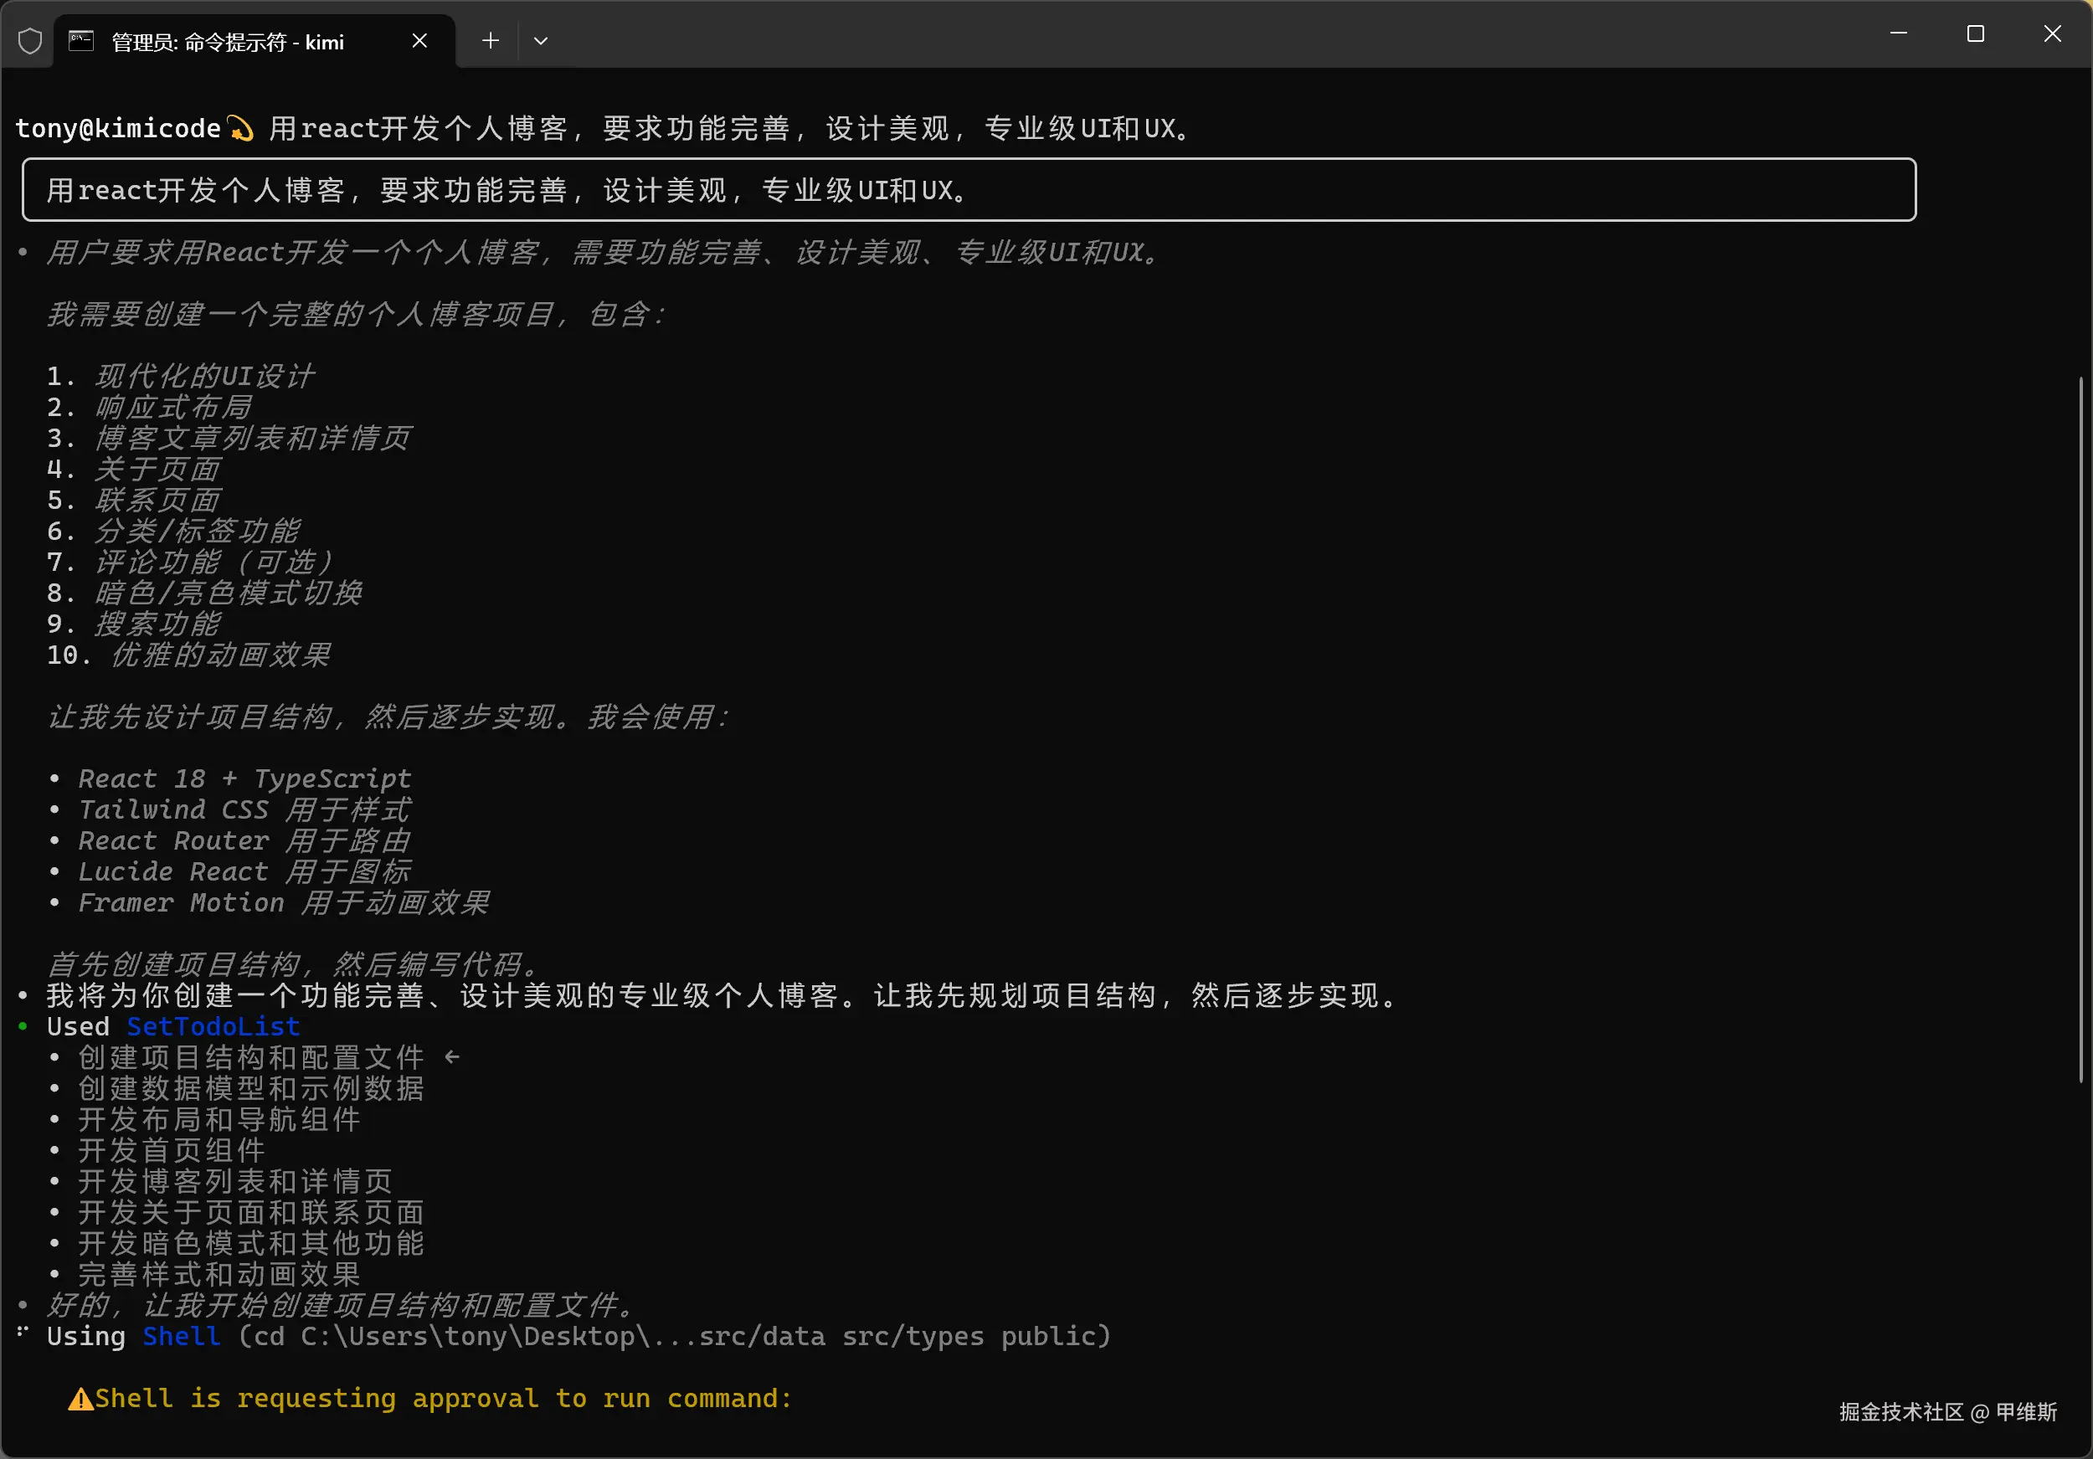The height and width of the screenshot is (1459, 2093).
Task: Select the 管理员: 命令提示符 - kimi tab
Action: click(228, 42)
